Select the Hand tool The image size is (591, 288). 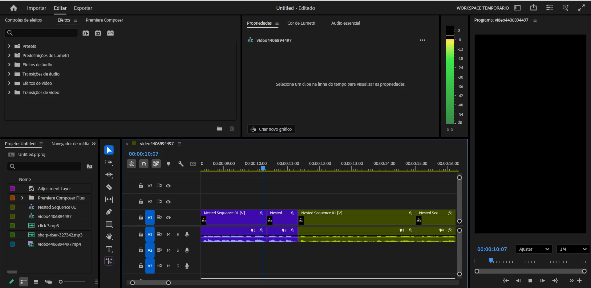pos(109,237)
